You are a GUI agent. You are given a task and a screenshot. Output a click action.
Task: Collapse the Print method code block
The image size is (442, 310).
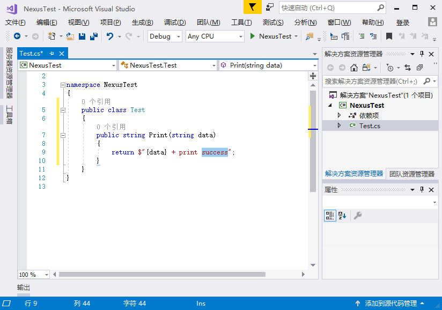(63, 135)
